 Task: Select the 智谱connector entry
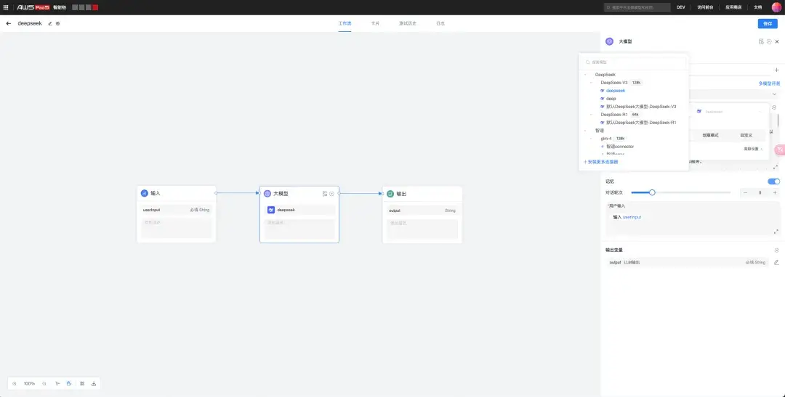619,147
